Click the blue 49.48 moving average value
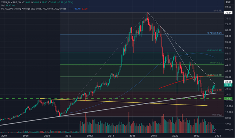This screenshot has width=235, height=138. (x=77, y=9)
